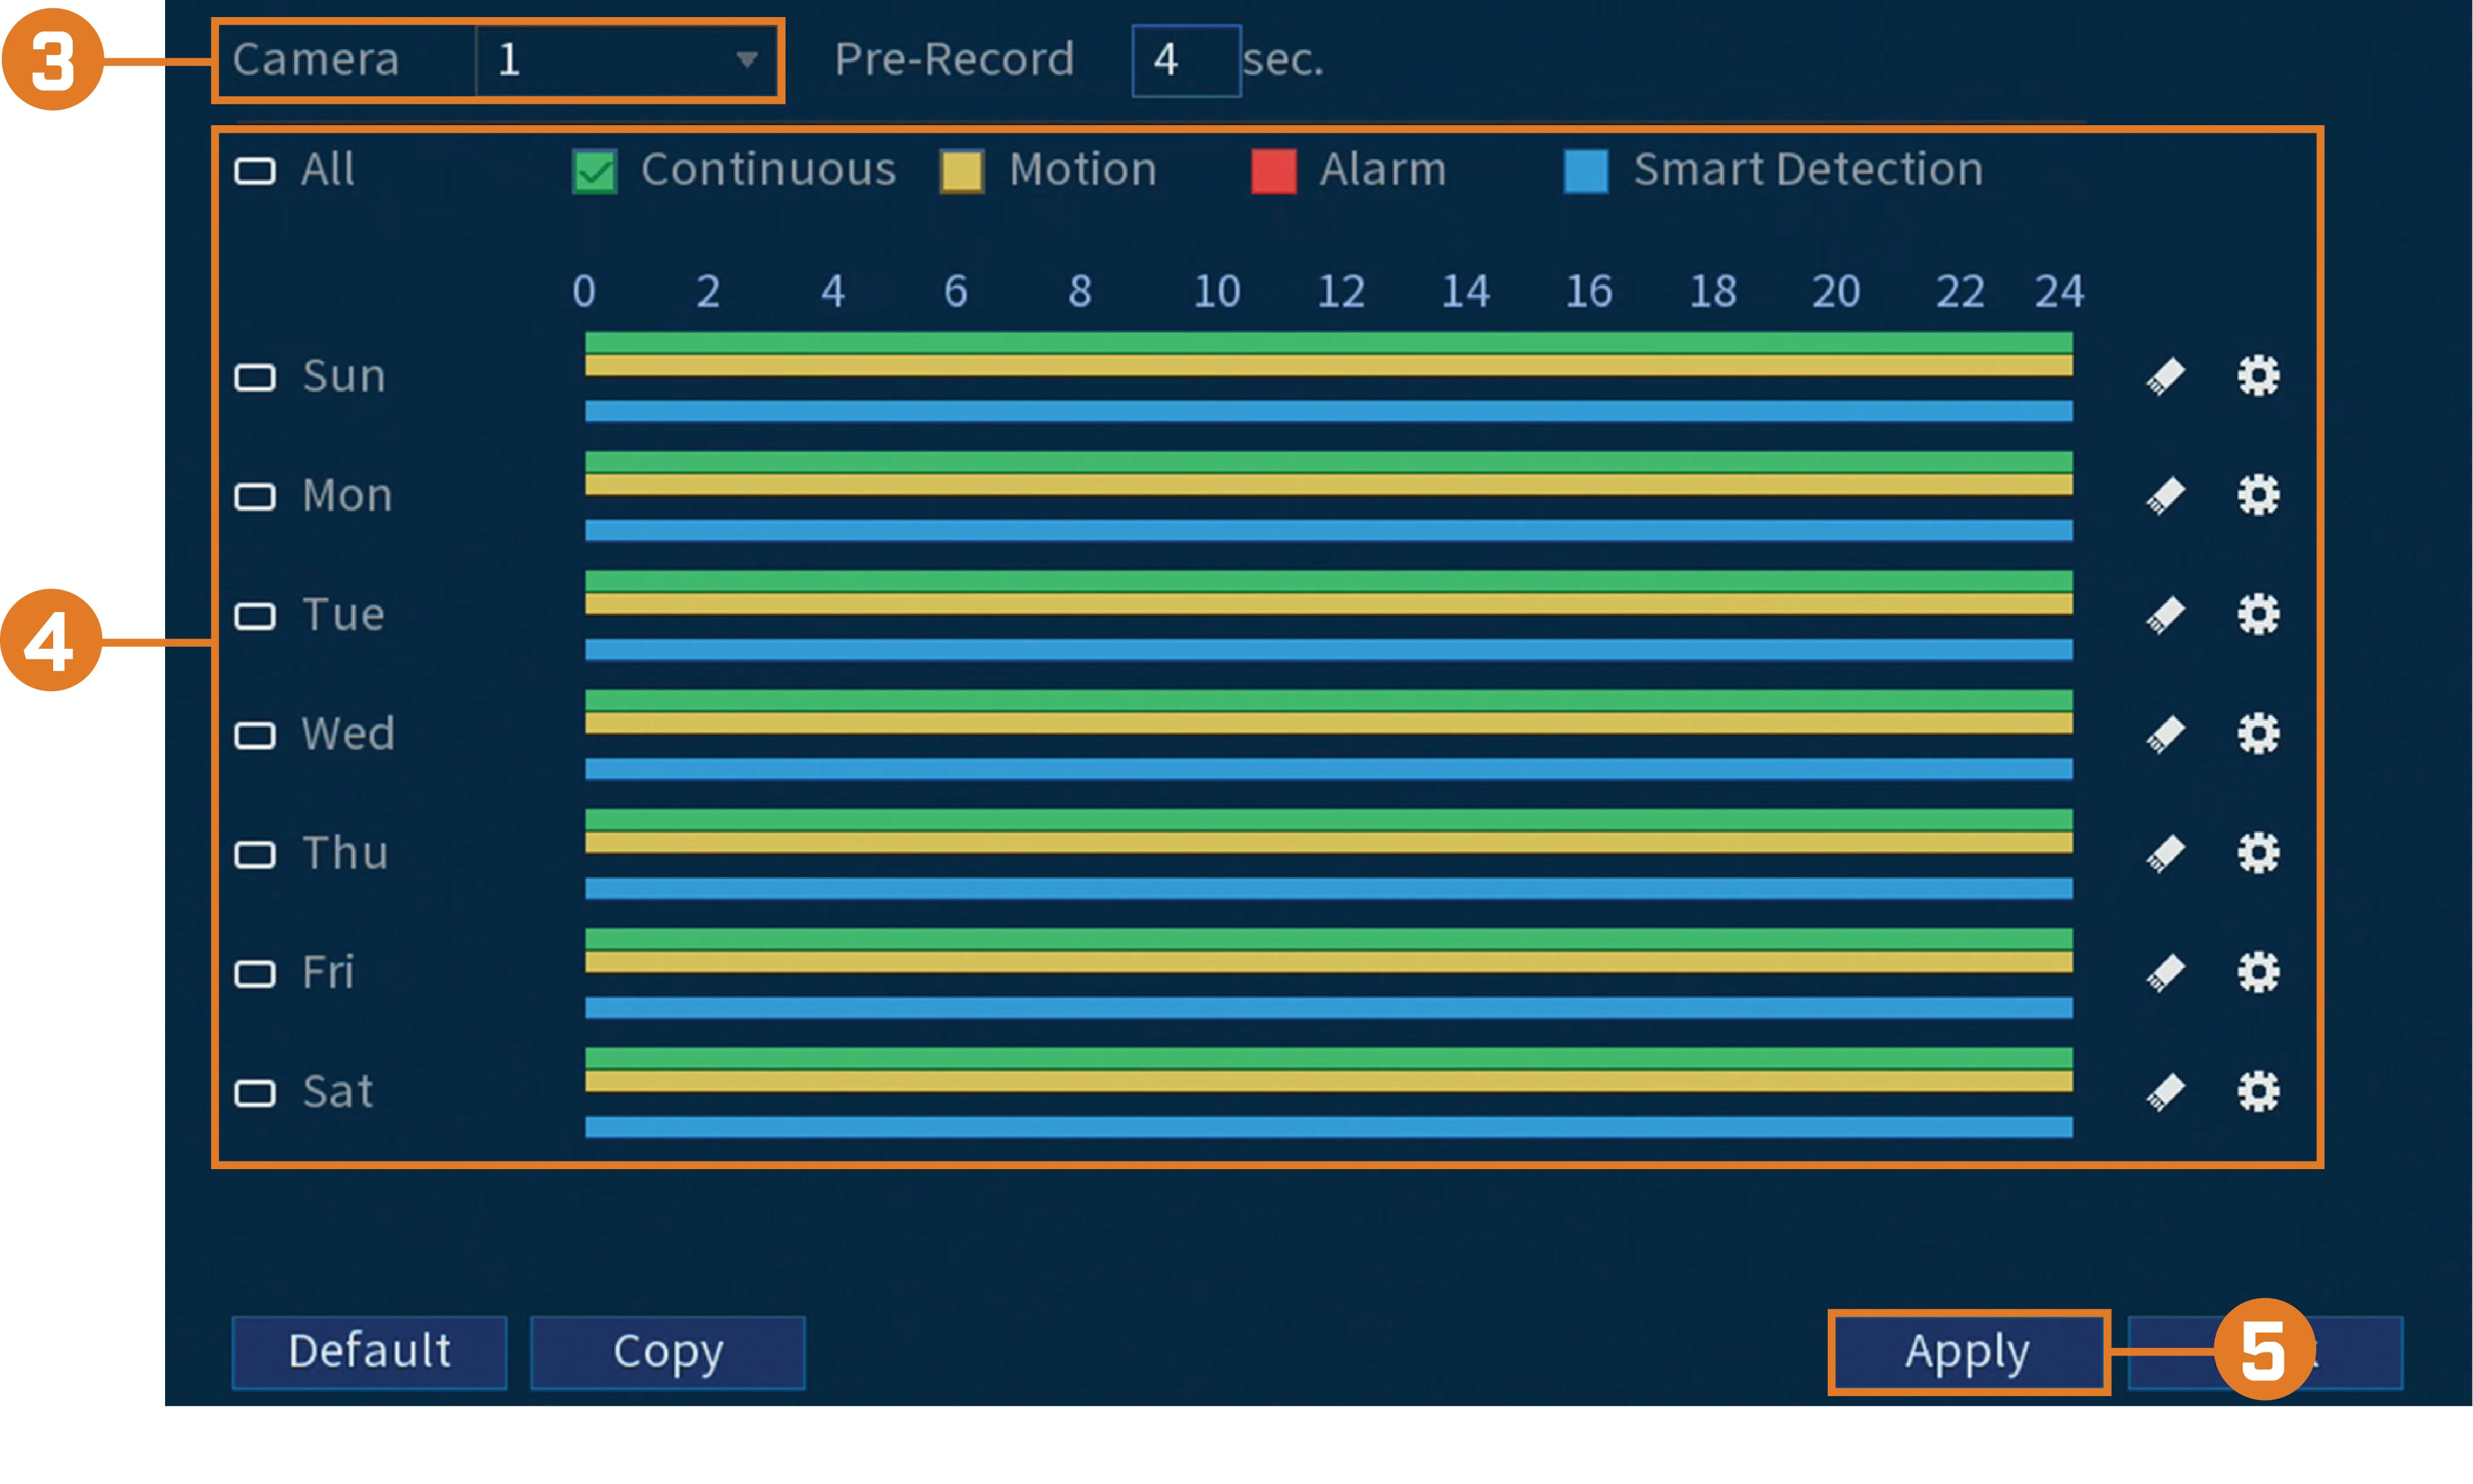2473x1484 pixels.
Task: Open the gear settings for Thu
Action: click(2258, 852)
